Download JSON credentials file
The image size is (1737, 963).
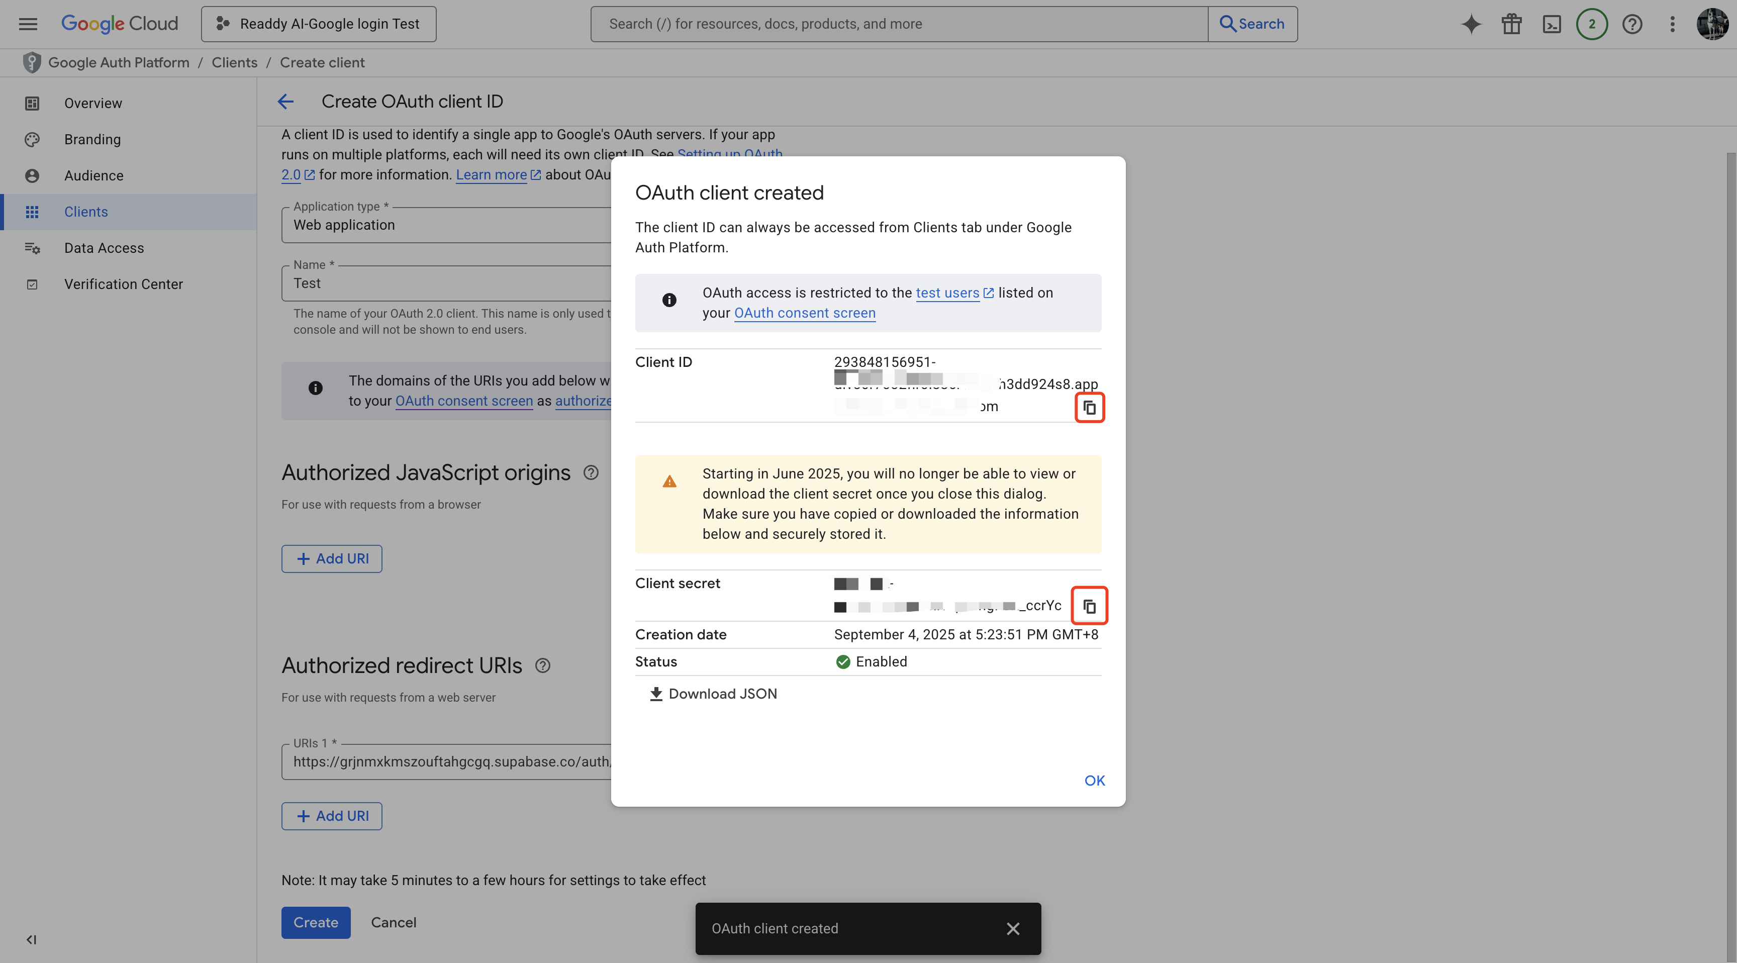point(713,694)
